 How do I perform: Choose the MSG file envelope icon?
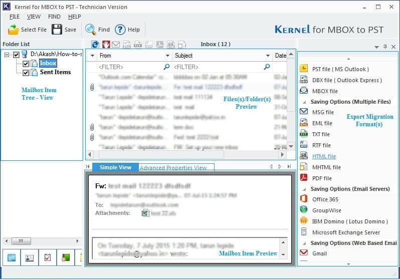point(304,111)
